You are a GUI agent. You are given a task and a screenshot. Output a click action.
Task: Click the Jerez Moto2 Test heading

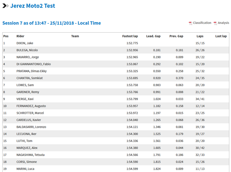tap(33, 6)
